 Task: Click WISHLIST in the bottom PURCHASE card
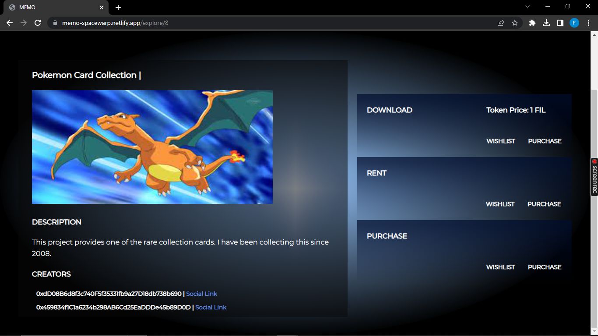(x=500, y=267)
